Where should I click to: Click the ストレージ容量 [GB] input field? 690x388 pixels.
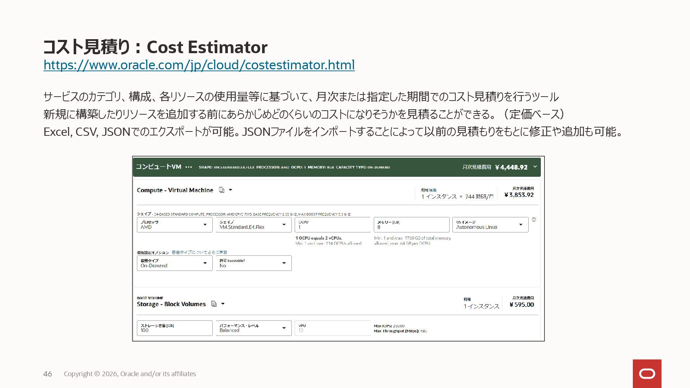(175, 328)
